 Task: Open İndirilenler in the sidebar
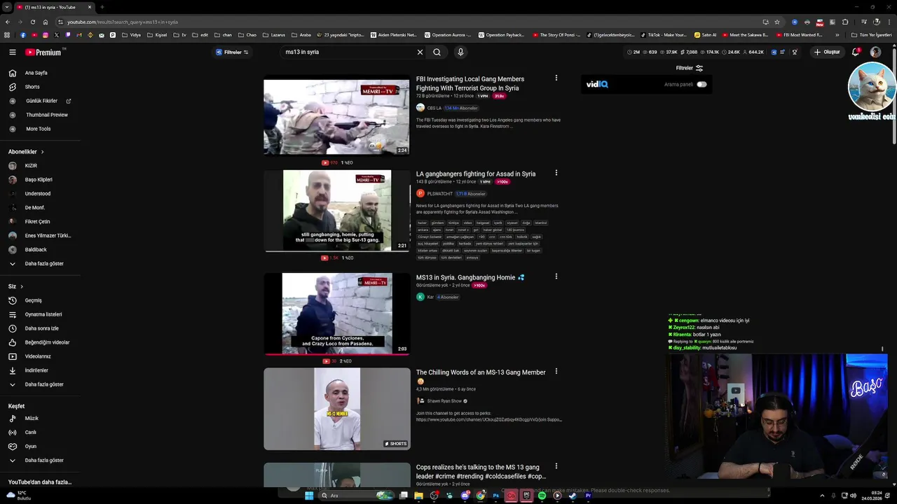tap(36, 370)
